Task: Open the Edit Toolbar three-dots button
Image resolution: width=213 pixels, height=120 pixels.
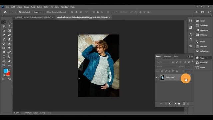Action: [9, 65]
